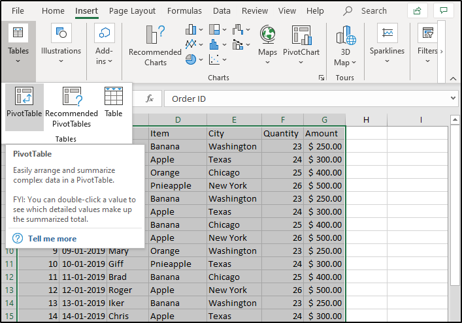Viewport: 462px width, 323px height.
Task: Select column D header
Action: 178,119
